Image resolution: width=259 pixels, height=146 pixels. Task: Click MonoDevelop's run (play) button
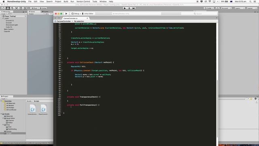tap(66, 13)
